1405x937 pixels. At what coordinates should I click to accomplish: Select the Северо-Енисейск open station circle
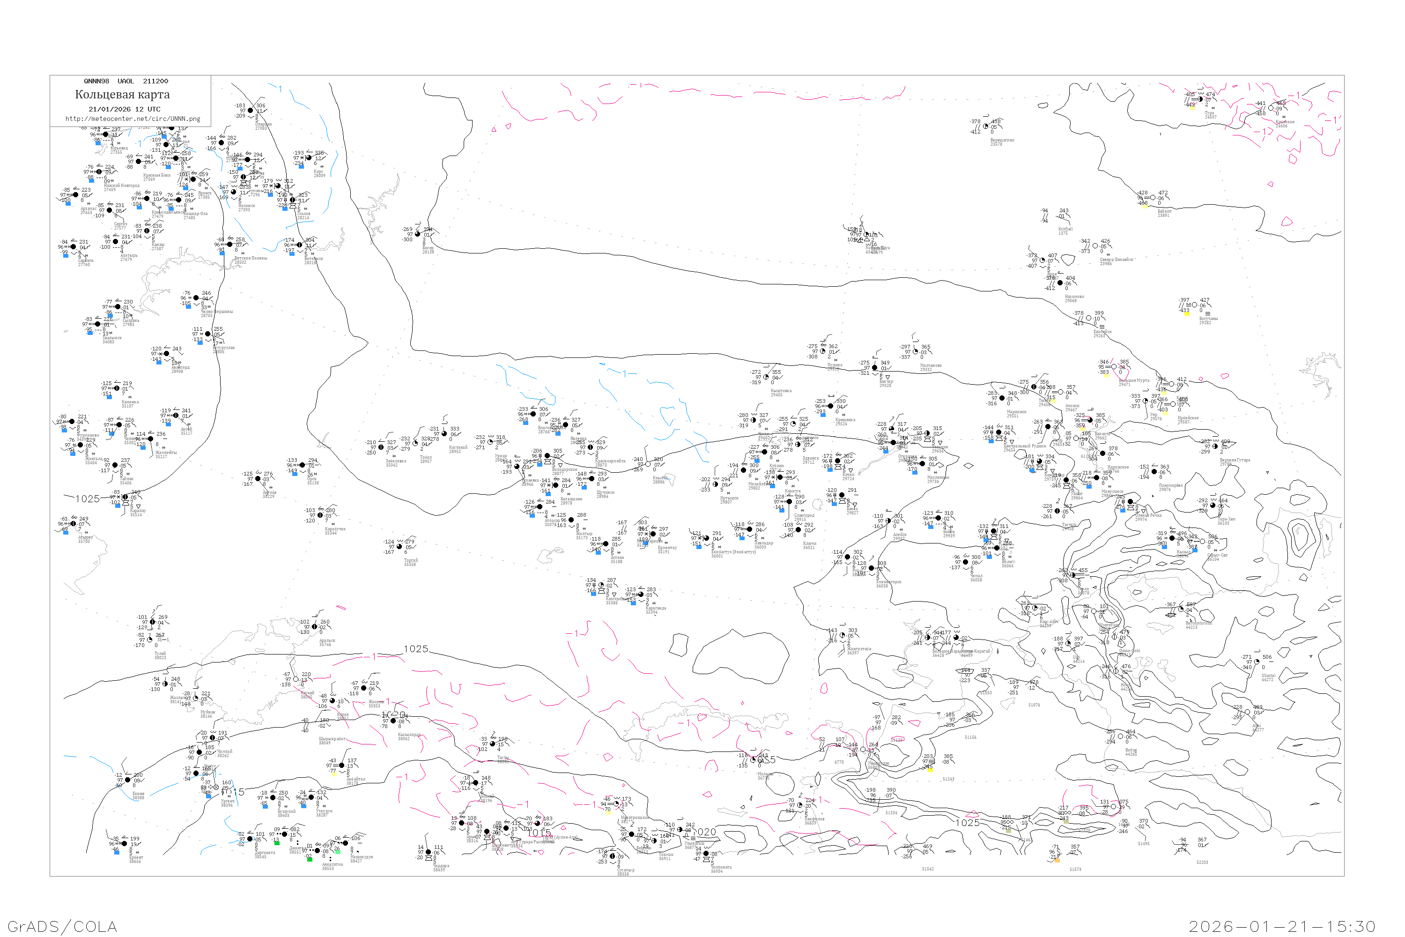pos(1095,246)
